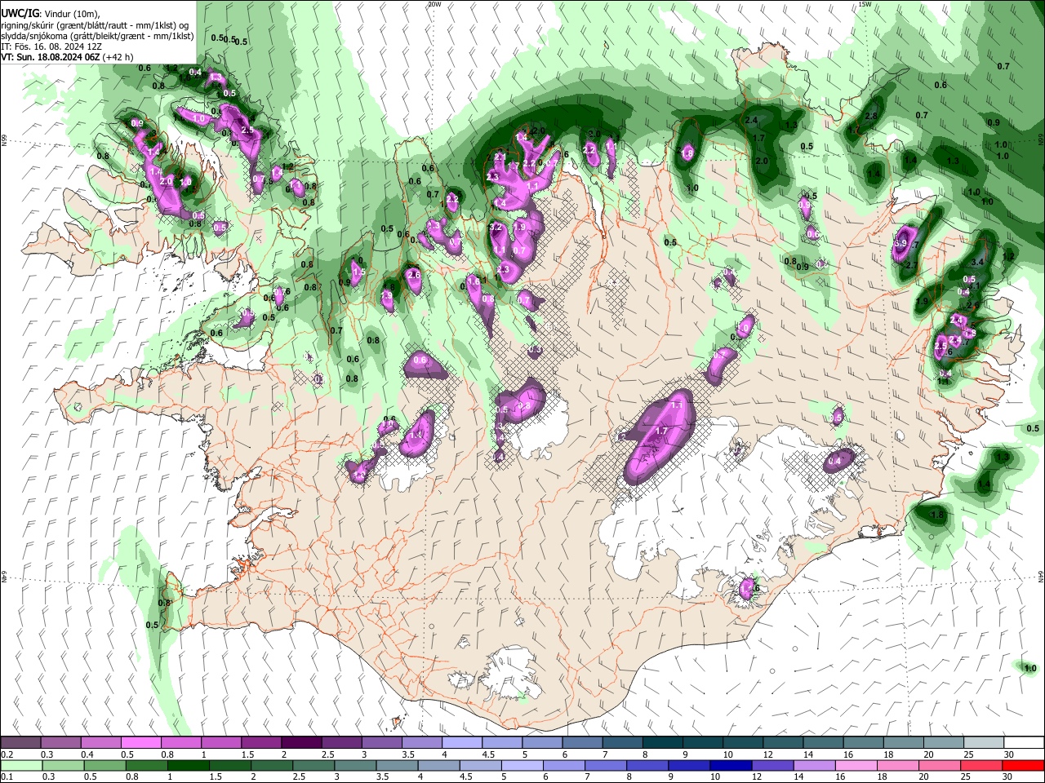Click the bright red 30 mm rain legend swatch
Image resolution: width=1045 pixels, height=783 pixels.
pos(1025,765)
